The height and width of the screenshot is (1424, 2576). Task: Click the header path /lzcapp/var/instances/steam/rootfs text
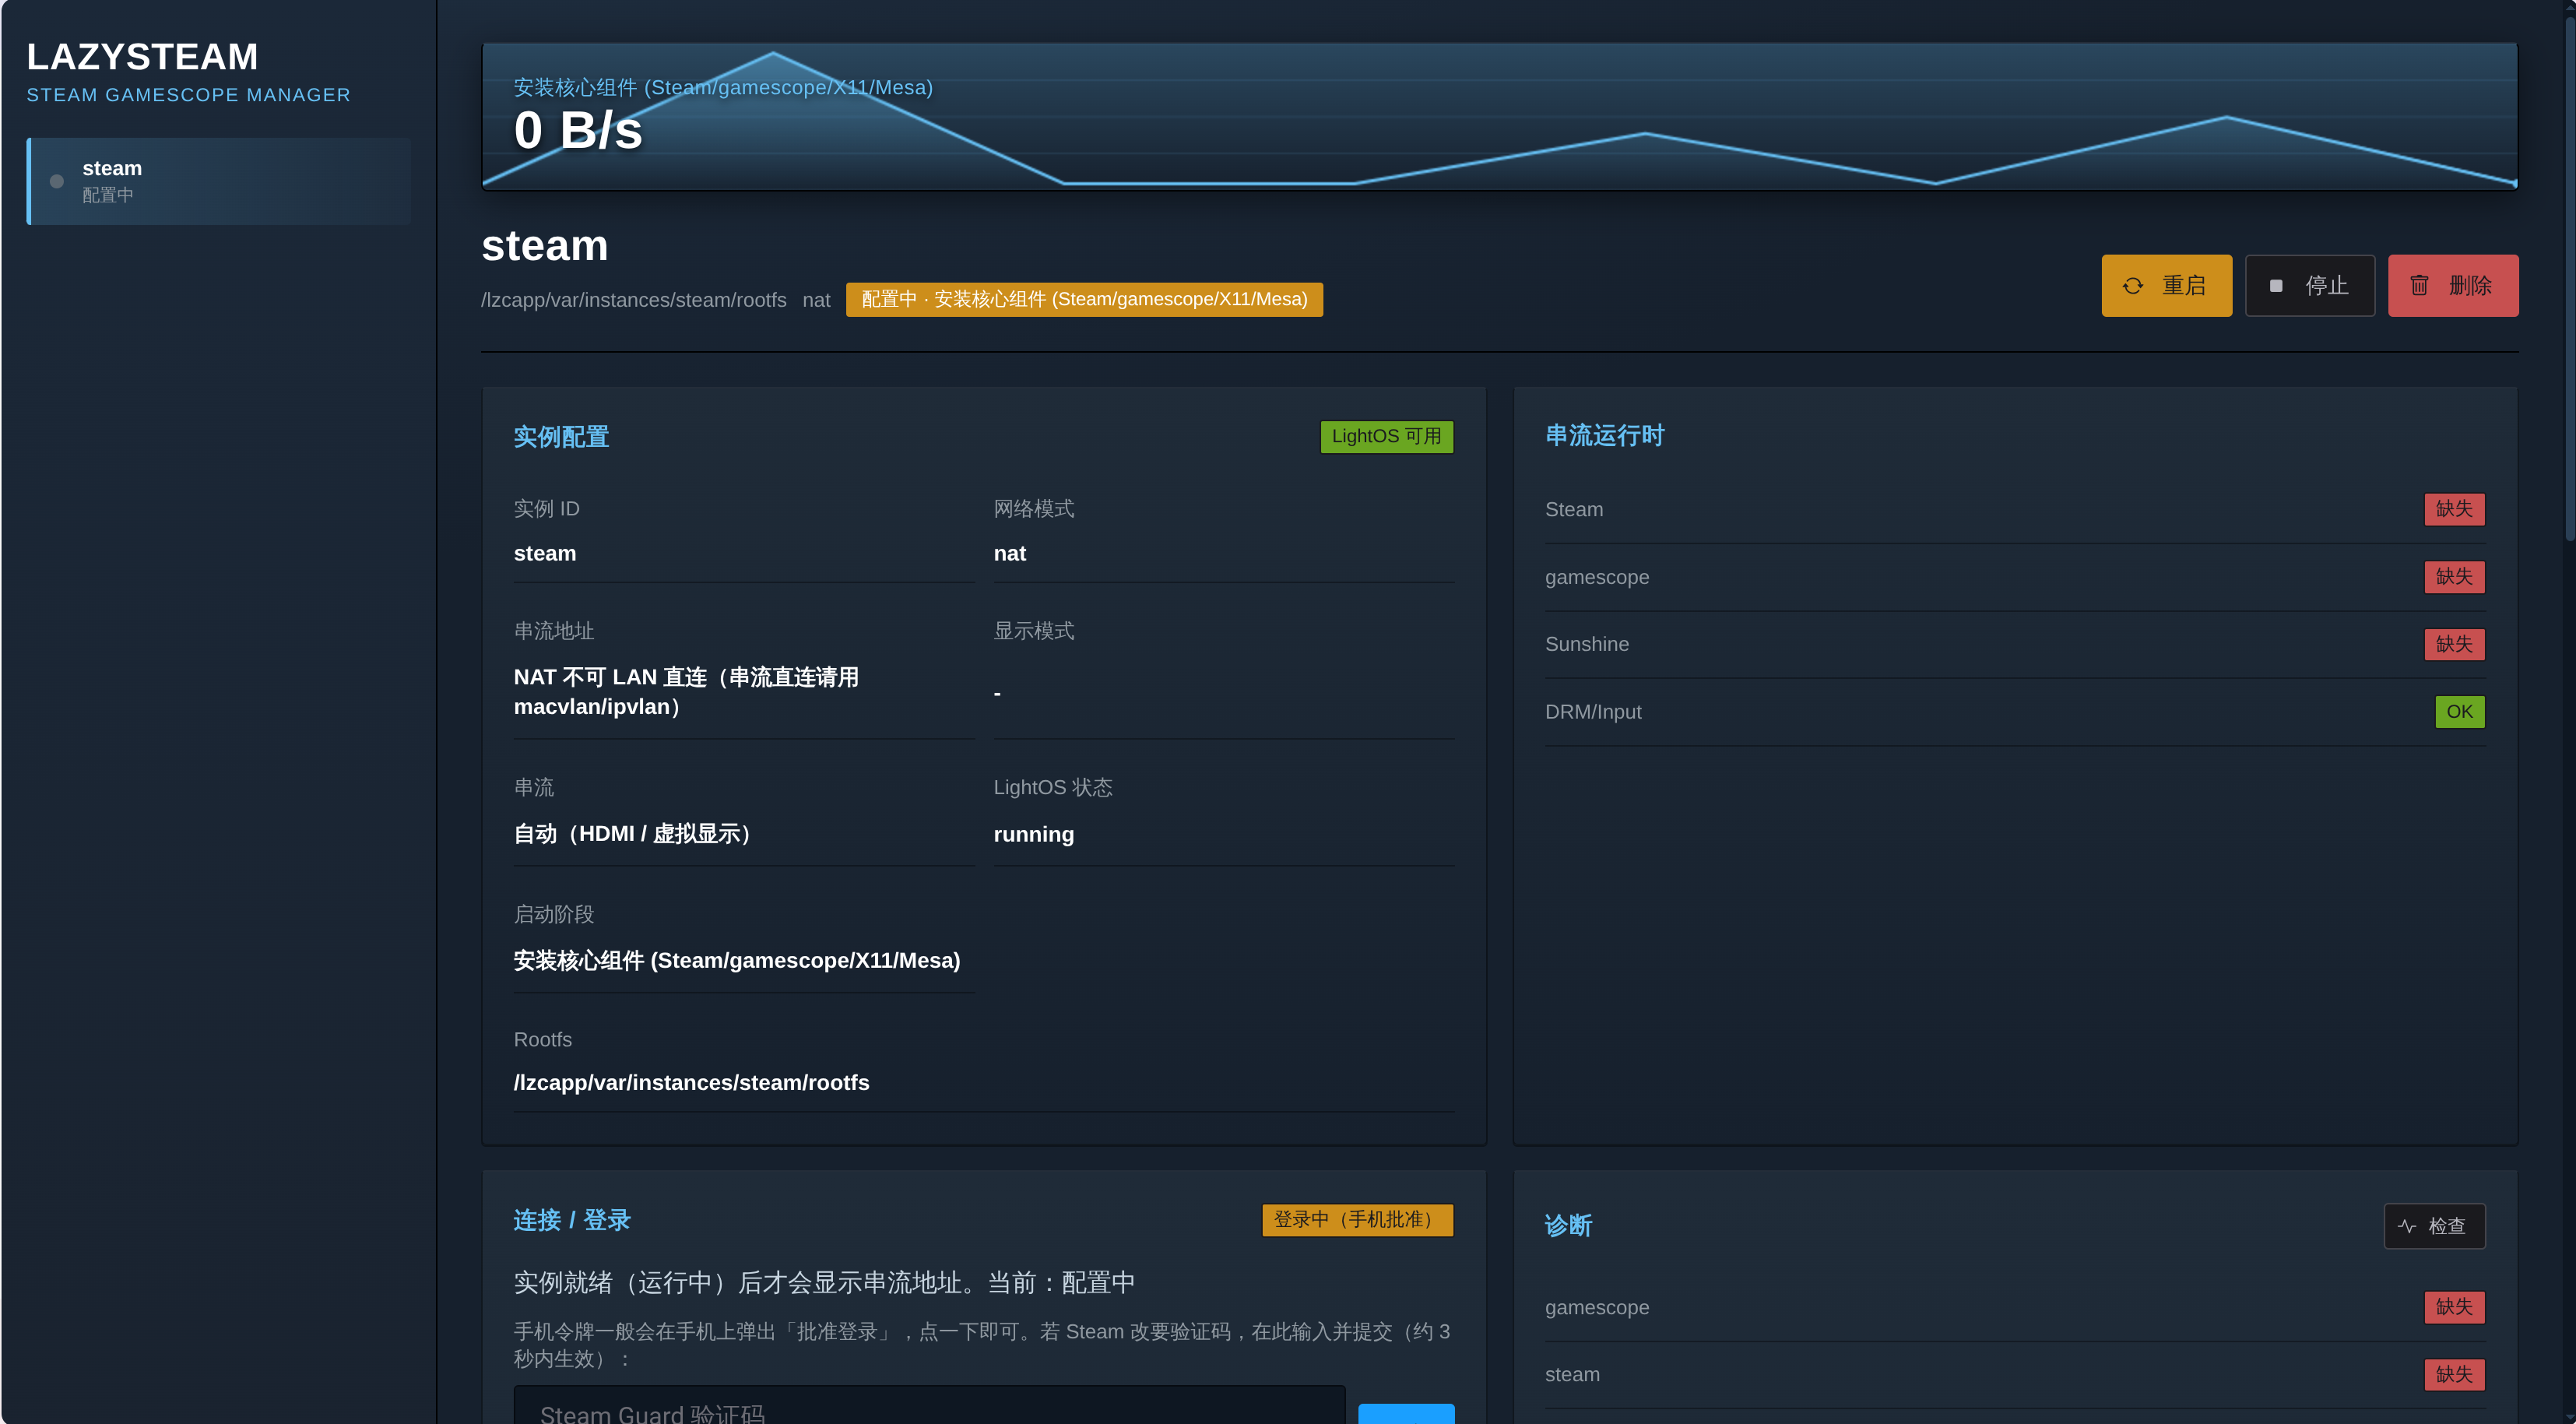pos(634,300)
